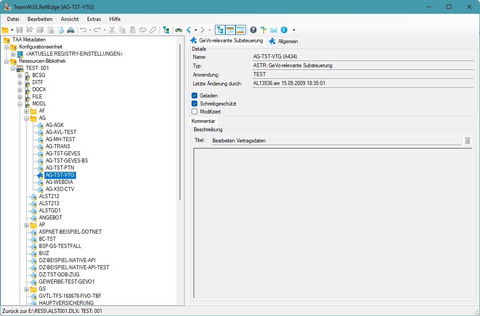Click the copy documents icon

122,30
